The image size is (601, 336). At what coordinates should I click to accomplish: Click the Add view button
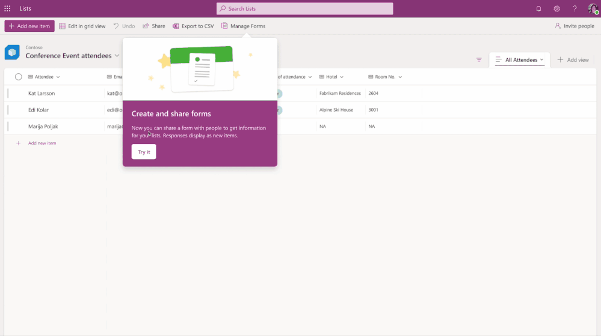[573, 60]
